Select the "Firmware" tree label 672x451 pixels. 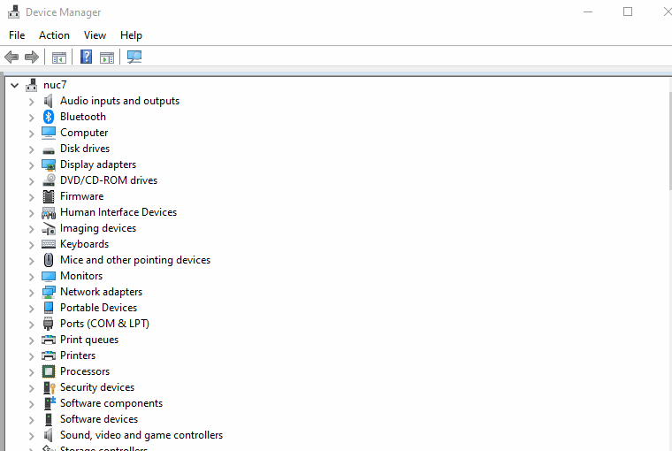click(82, 196)
